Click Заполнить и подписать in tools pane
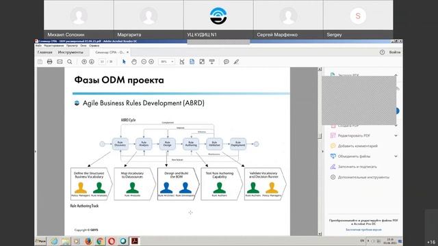Screen dimensions: 438x246 [x=357, y=167]
